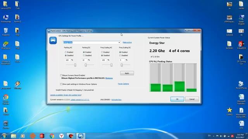Click the fourth CPU core parking bar

(x=191, y=77)
